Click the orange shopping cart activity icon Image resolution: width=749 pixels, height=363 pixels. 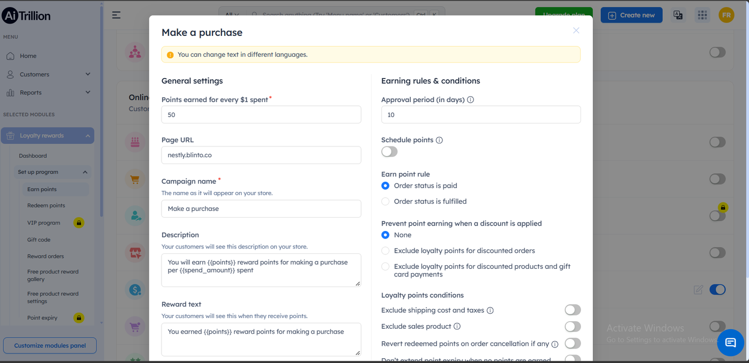(x=135, y=180)
